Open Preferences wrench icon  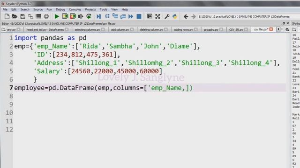click(x=167, y=16)
